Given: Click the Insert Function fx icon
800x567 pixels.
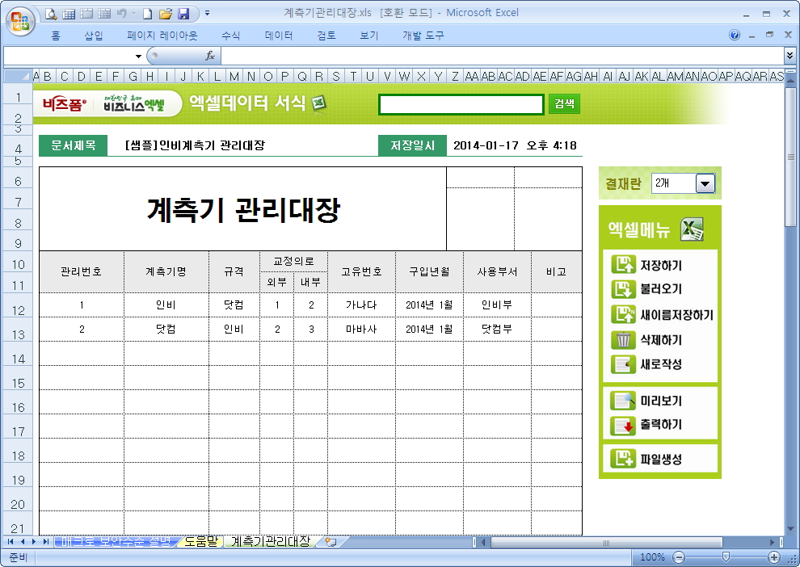Looking at the screenshot, I should [x=210, y=56].
